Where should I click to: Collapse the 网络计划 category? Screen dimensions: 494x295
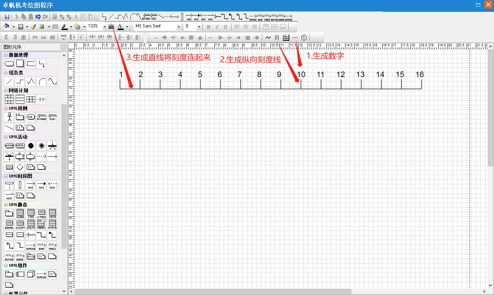coord(6,90)
